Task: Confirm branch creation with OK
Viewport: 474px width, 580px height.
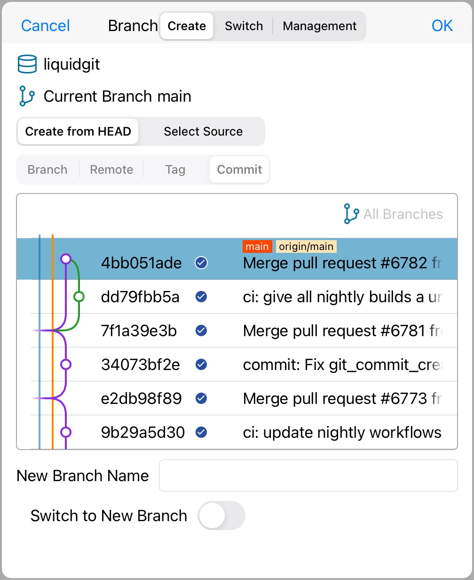Action: [442, 25]
